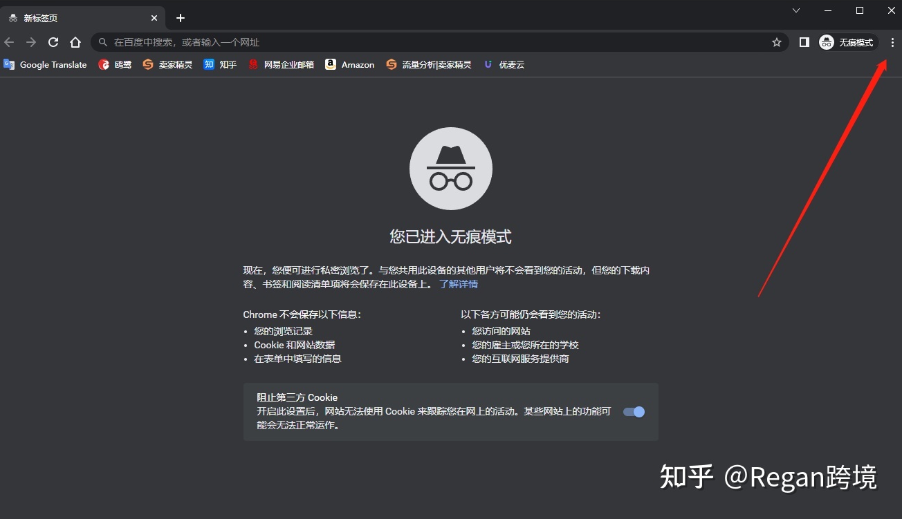This screenshot has width=902, height=519.
Task: Open the Chrome three-dot menu
Action: click(892, 42)
